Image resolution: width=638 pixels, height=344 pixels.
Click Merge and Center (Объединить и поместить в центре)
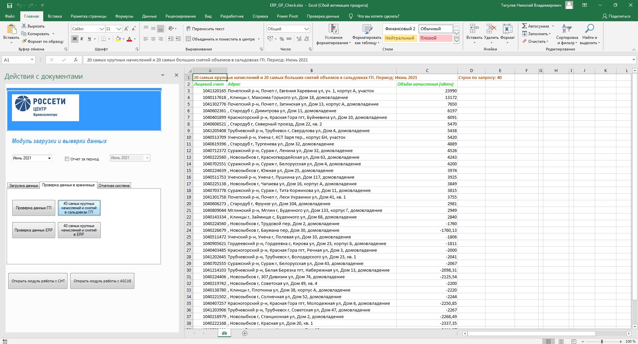(220, 39)
